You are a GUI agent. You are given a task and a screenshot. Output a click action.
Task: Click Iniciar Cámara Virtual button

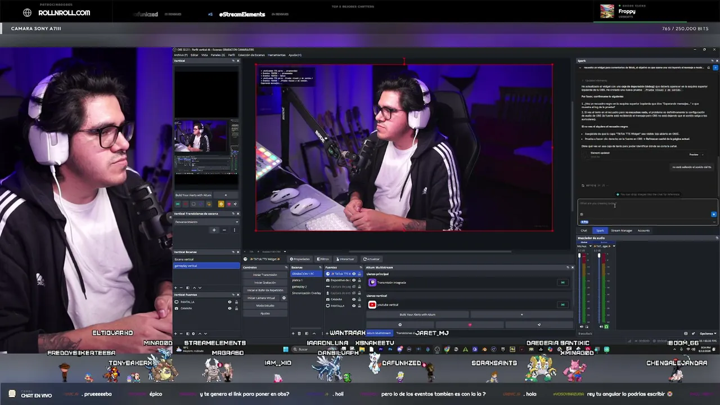(x=262, y=298)
